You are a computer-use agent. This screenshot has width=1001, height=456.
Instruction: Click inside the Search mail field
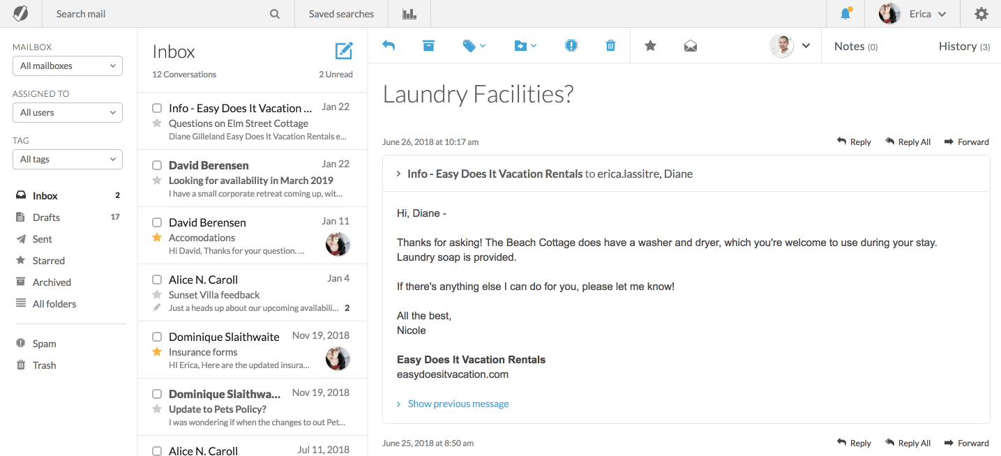point(140,13)
